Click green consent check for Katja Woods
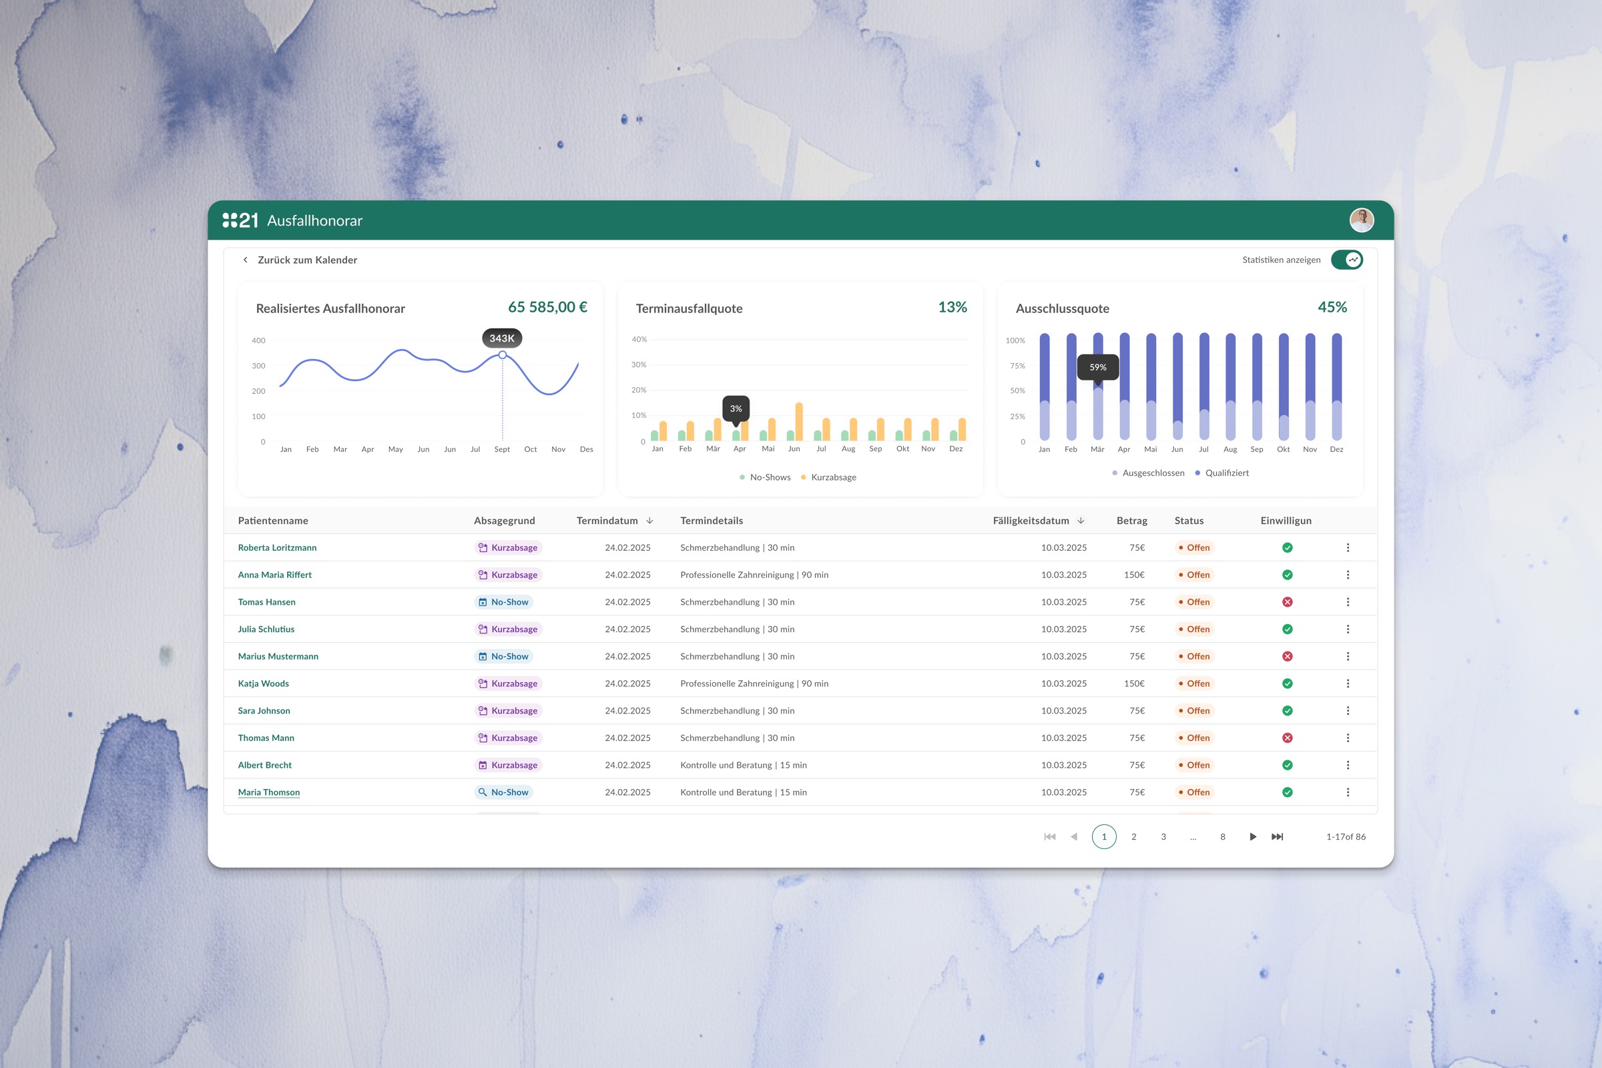Image resolution: width=1602 pixels, height=1068 pixels. [x=1288, y=683]
